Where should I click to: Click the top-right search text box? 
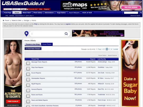131,13
